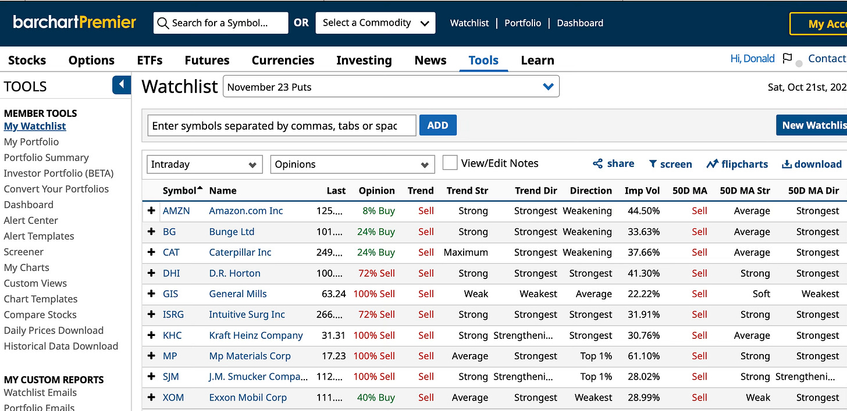Expand the ISRG row plus icon
This screenshot has height=411, width=847.
[x=151, y=314]
